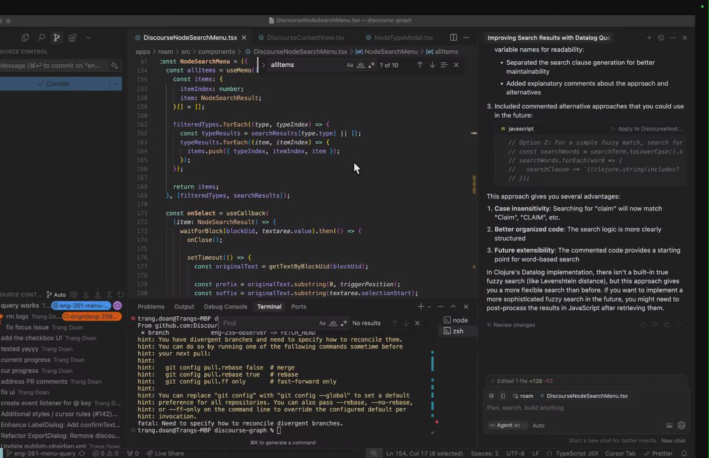Toggle replace field in editor find widget

(263, 65)
